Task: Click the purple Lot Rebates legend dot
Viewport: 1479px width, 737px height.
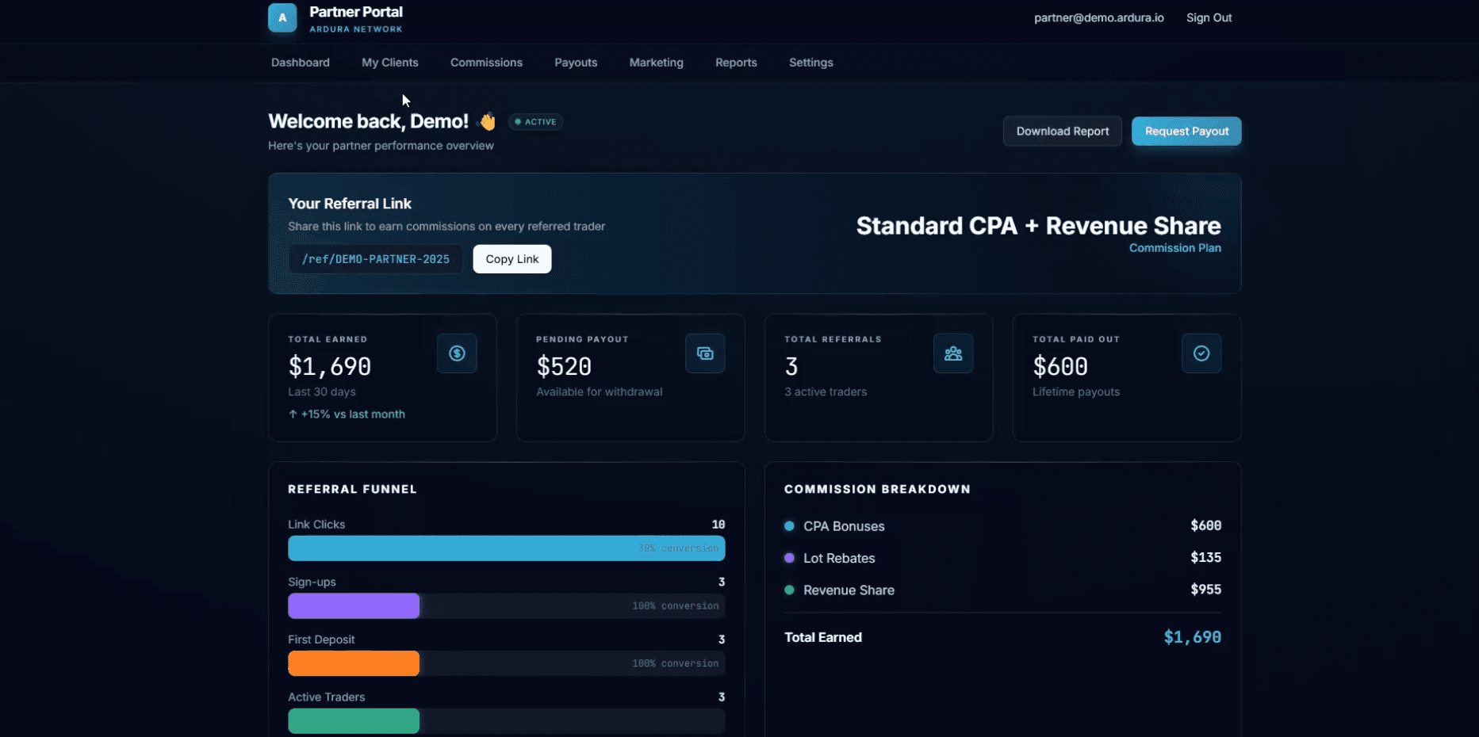Action: 789,558
